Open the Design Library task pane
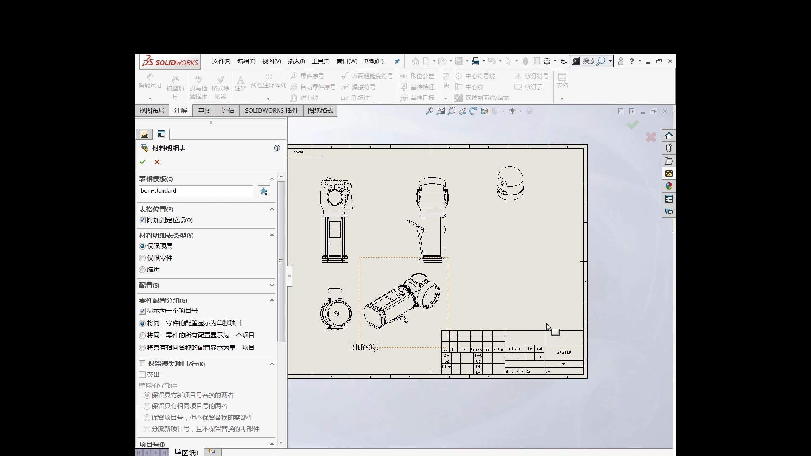The width and height of the screenshot is (811, 456). coord(669,148)
